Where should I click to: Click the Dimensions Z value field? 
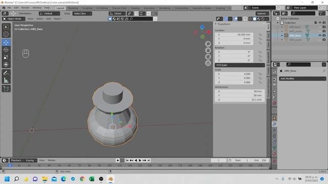coord(240,100)
